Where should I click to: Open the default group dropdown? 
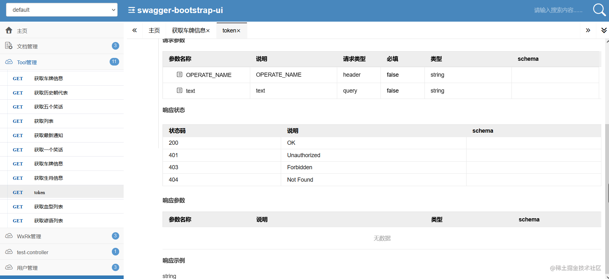coord(62,10)
